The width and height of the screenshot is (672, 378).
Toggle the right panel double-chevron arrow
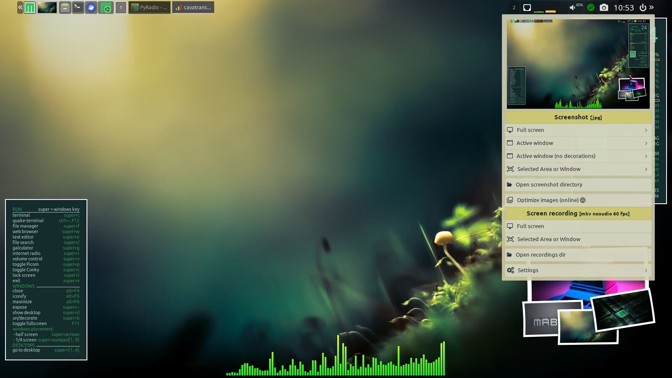(x=651, y=8)
